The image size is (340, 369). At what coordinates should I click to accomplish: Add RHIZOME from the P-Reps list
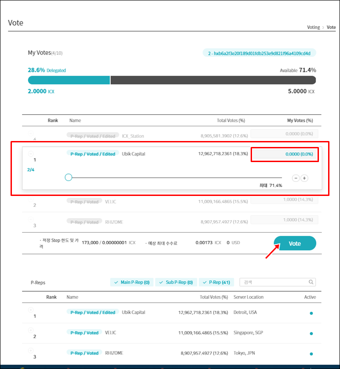[x=31, y=350]
